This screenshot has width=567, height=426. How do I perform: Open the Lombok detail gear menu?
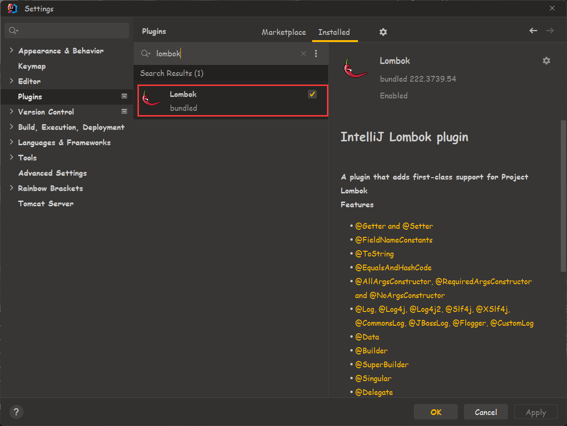point(546,61)
